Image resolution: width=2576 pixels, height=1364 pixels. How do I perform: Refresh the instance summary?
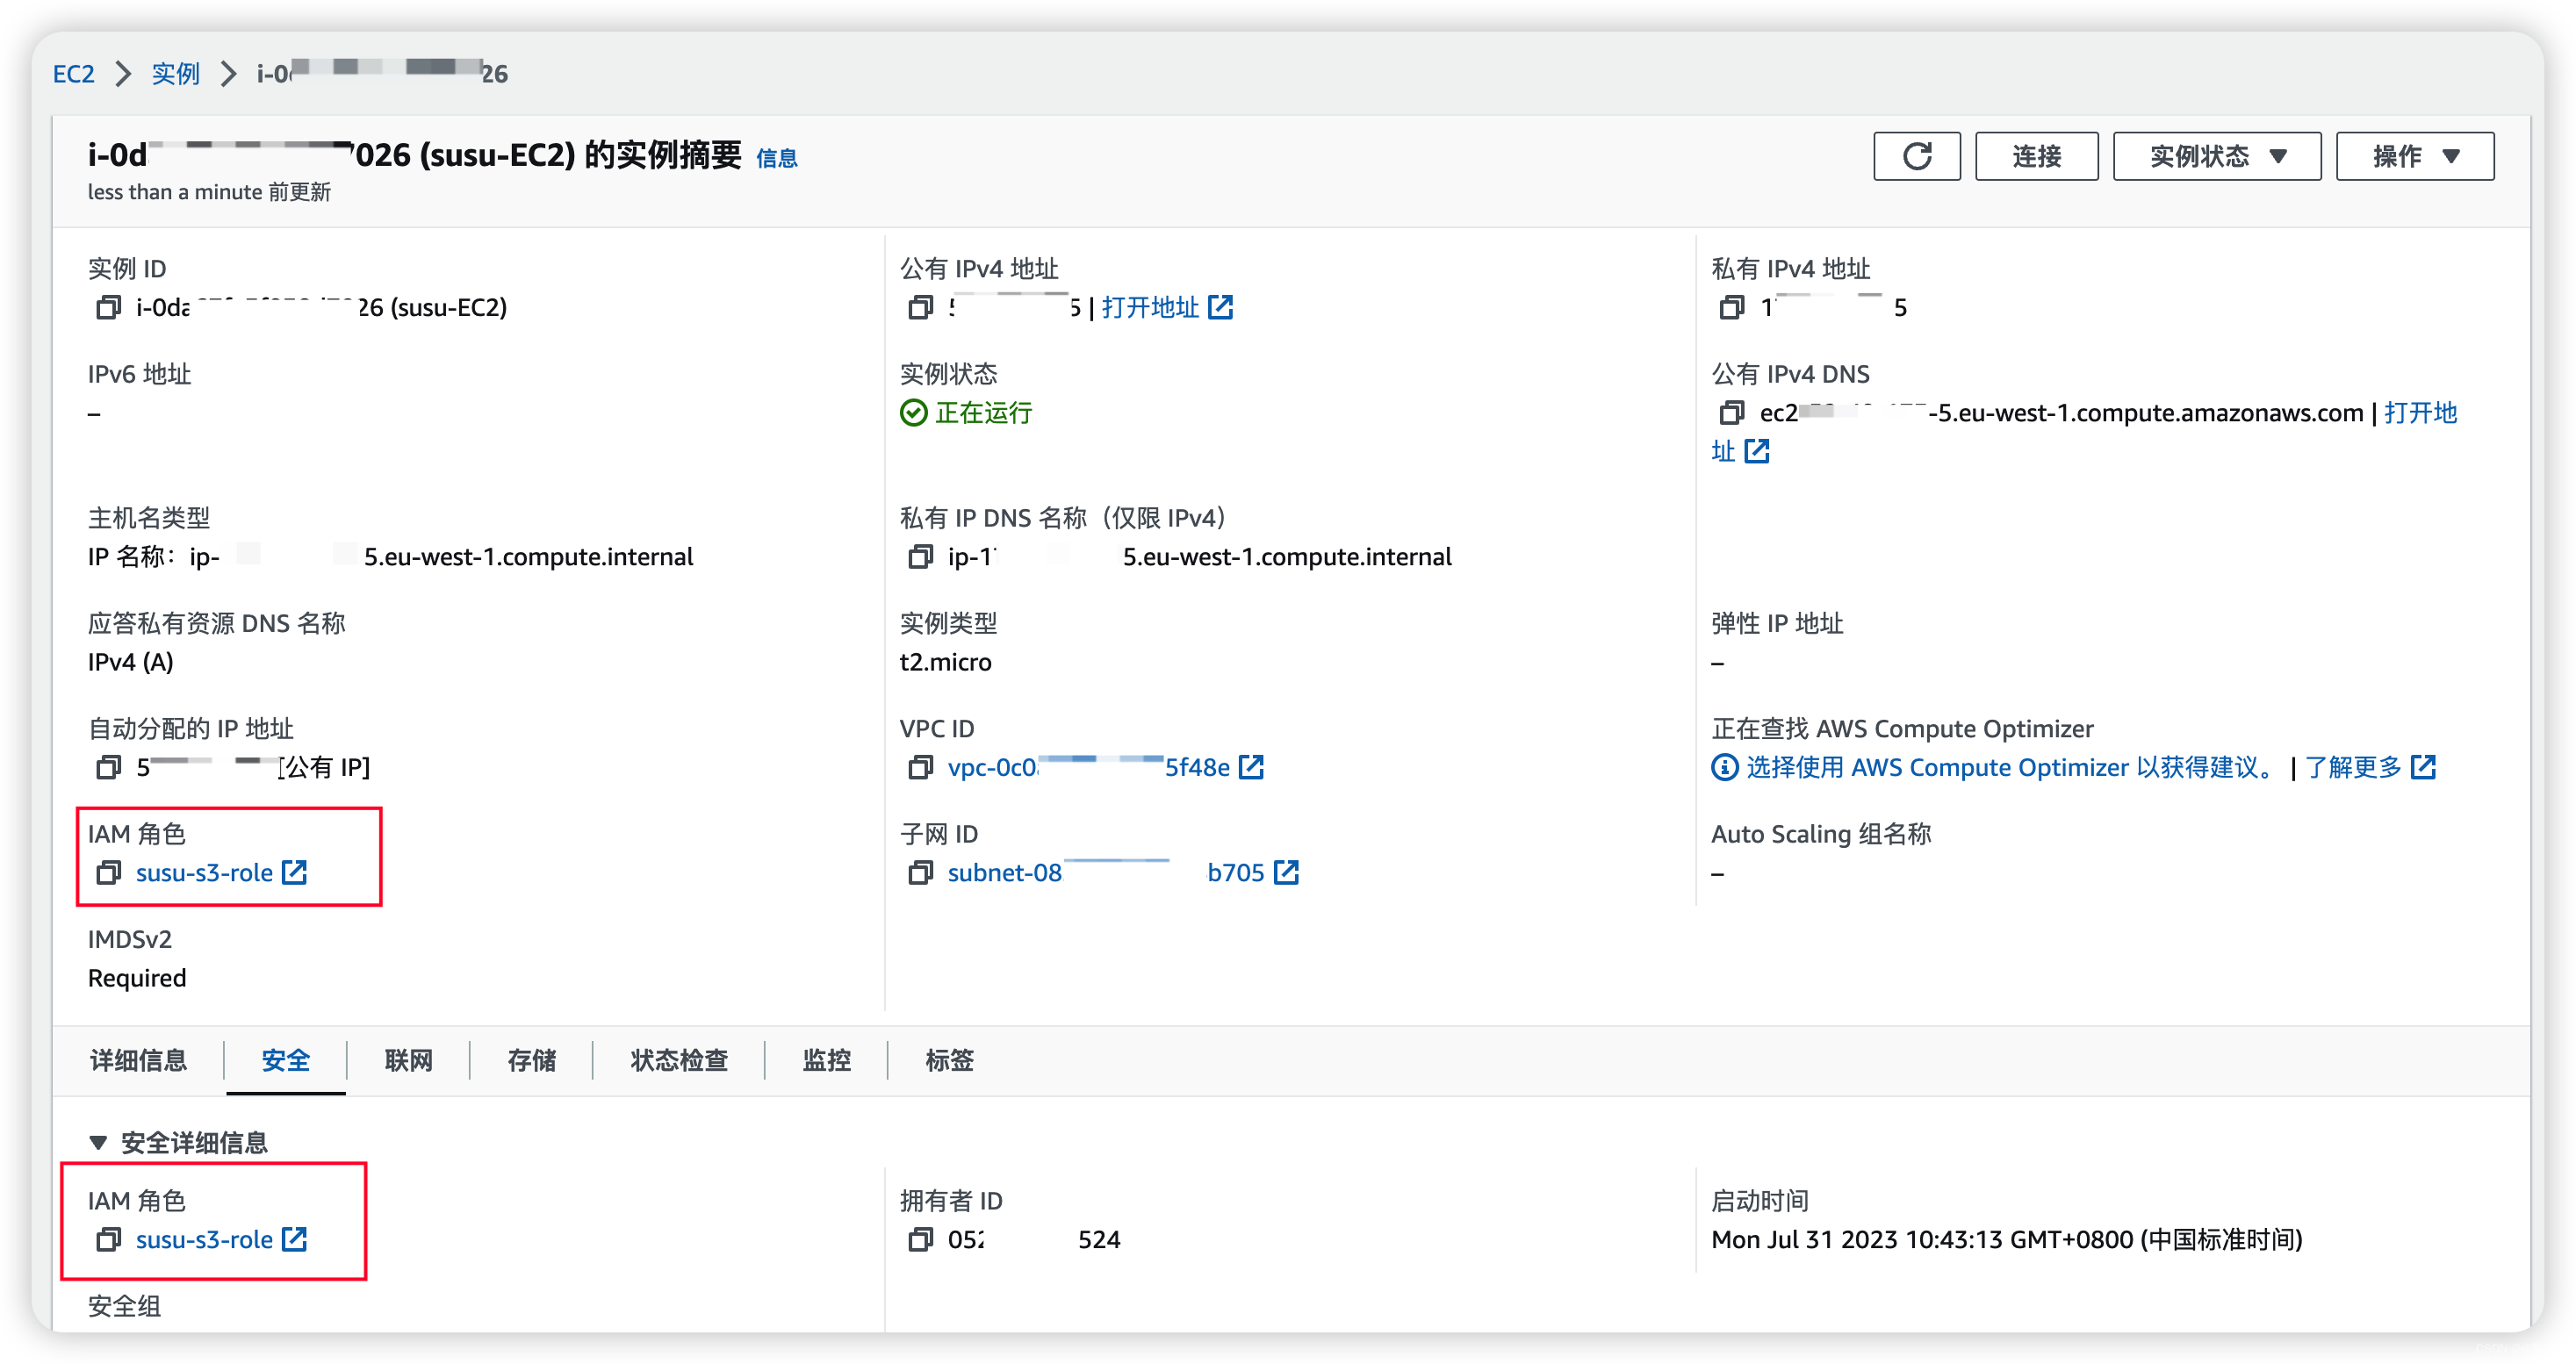pos(1916,156)
